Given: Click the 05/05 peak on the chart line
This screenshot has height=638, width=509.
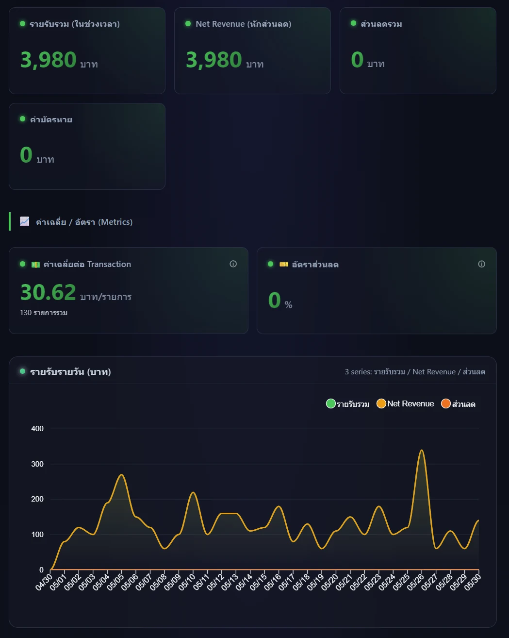Looking at the screenshot, I should [x=122, y=474].
